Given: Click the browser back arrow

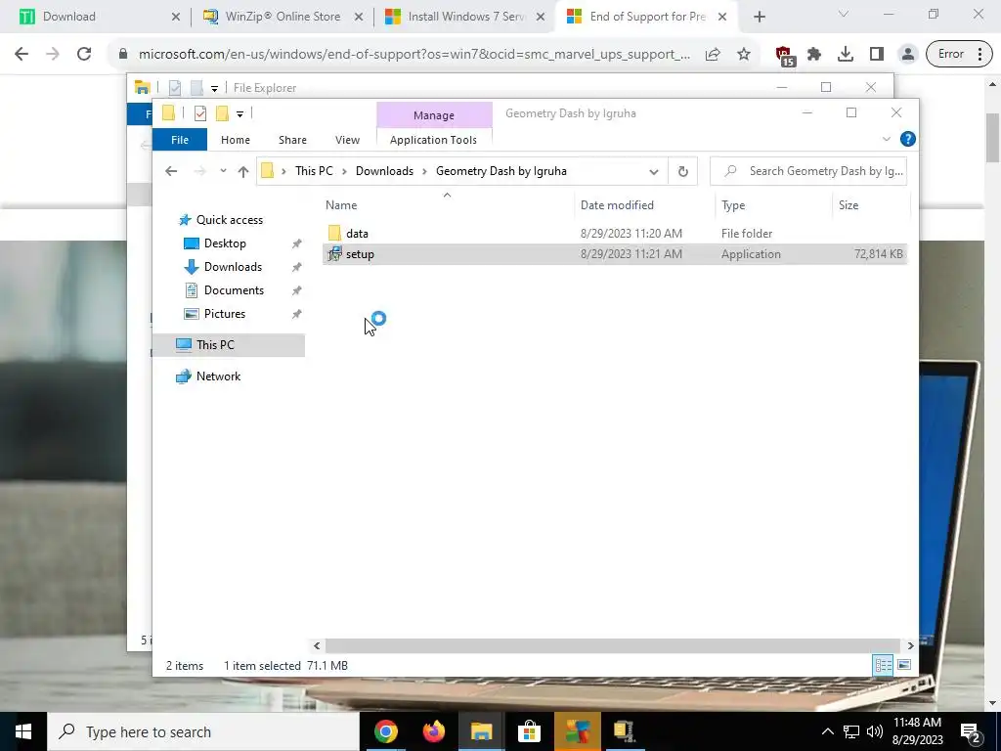Looking at the screenshot, I should [22, 54].
